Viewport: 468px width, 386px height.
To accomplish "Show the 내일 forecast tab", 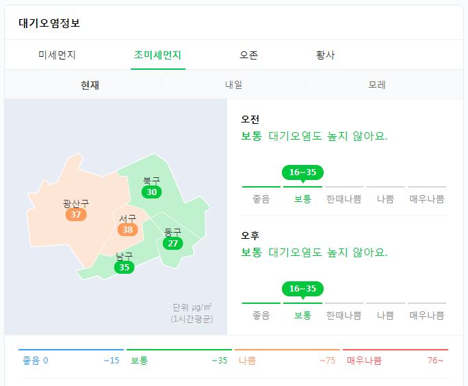I will tap(234, 85).
